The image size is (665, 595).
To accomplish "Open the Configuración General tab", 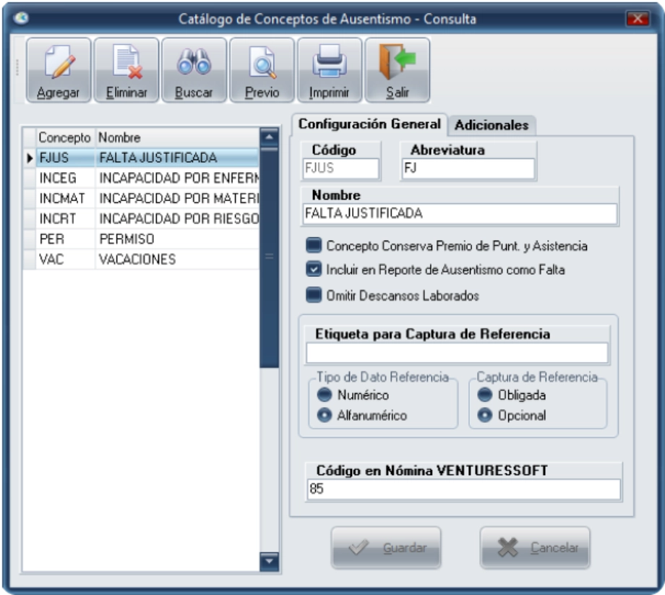I will coord(369,124).
